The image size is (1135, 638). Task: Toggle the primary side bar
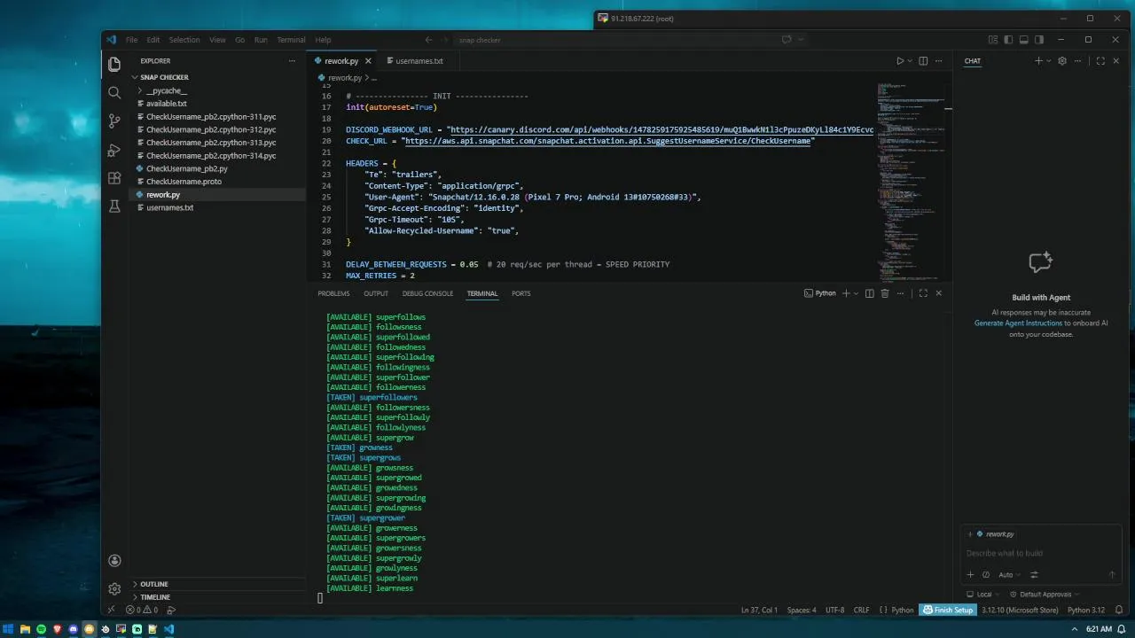[x=1008, y=39]
